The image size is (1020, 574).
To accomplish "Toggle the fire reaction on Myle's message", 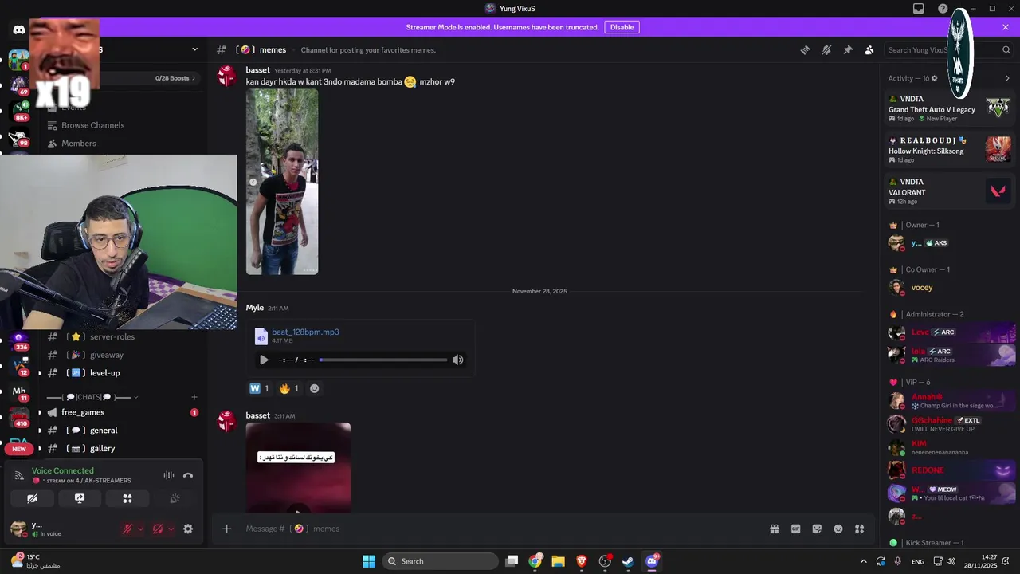I will point(289,388).
